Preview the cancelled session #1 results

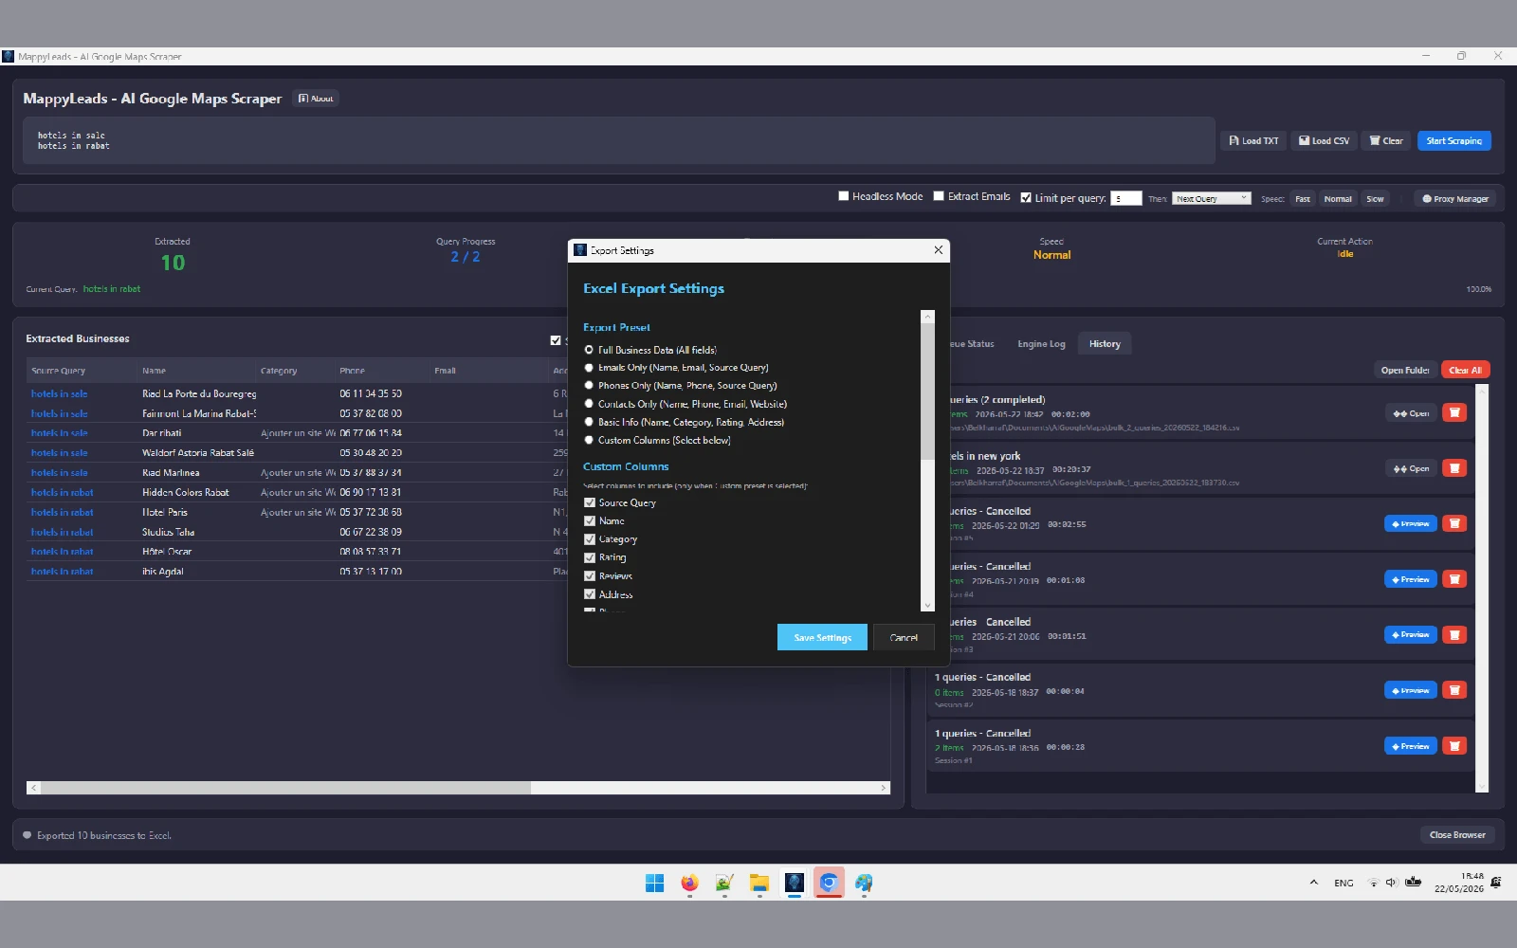(x=1411, y=746)
